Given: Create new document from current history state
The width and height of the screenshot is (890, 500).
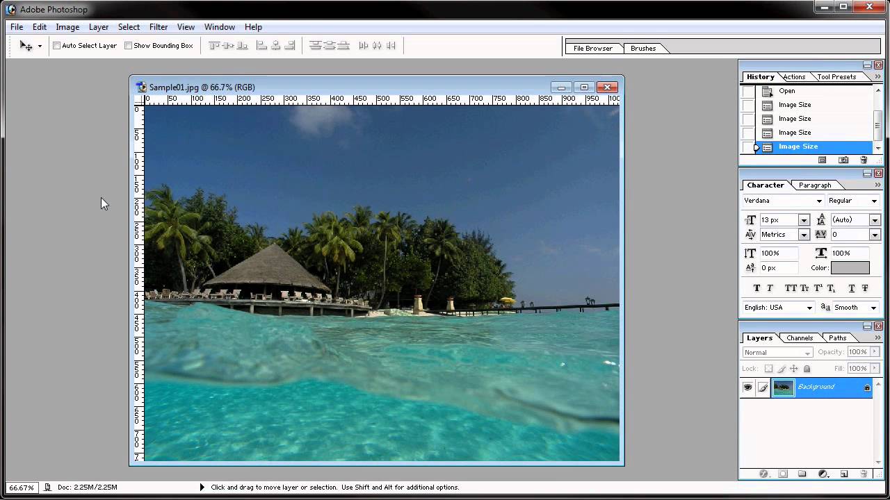Looking at the screenshot, I should point(823,160).
